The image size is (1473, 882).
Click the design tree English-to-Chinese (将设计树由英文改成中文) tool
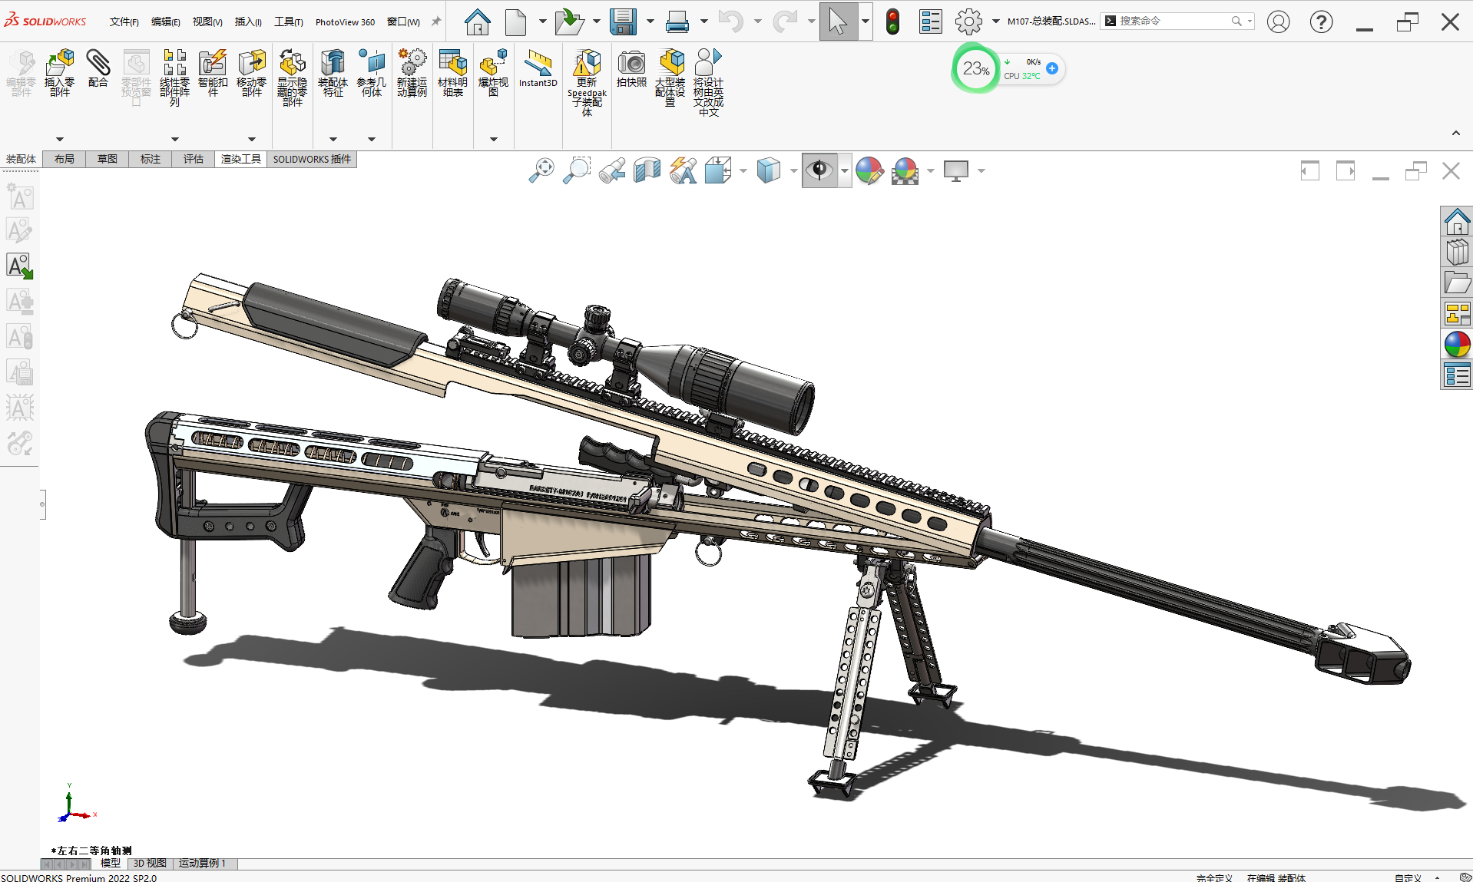(708, 82)
